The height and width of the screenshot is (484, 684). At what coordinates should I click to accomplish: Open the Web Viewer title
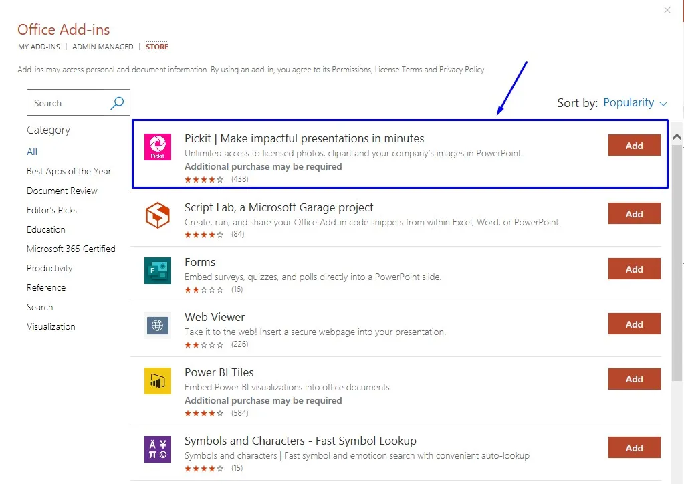coord(215,317)
